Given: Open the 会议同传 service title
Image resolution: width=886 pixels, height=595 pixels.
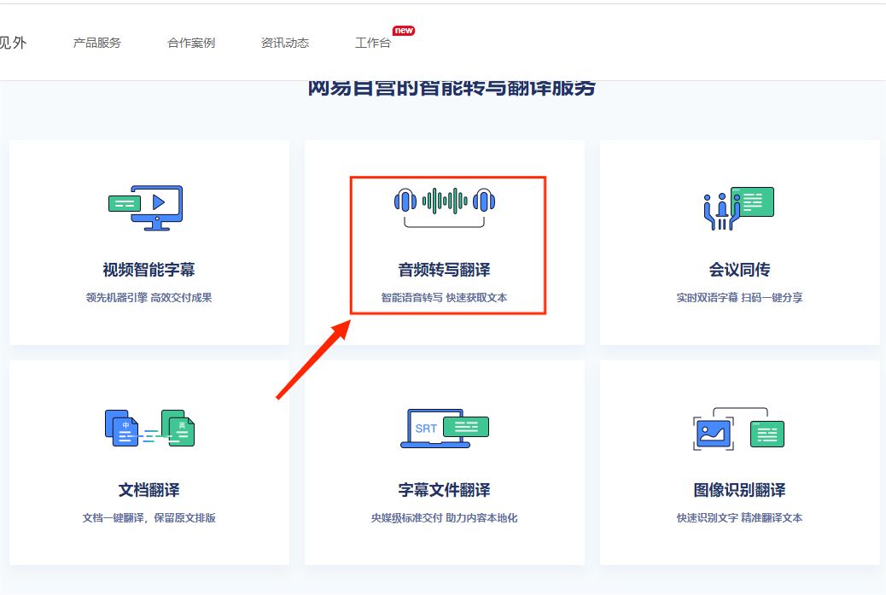Looking at the screenshot, I should click(x=739, y=270).
